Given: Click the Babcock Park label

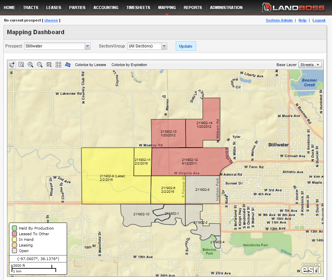Looking at the screenshot, I should click(x=209, y=251).
